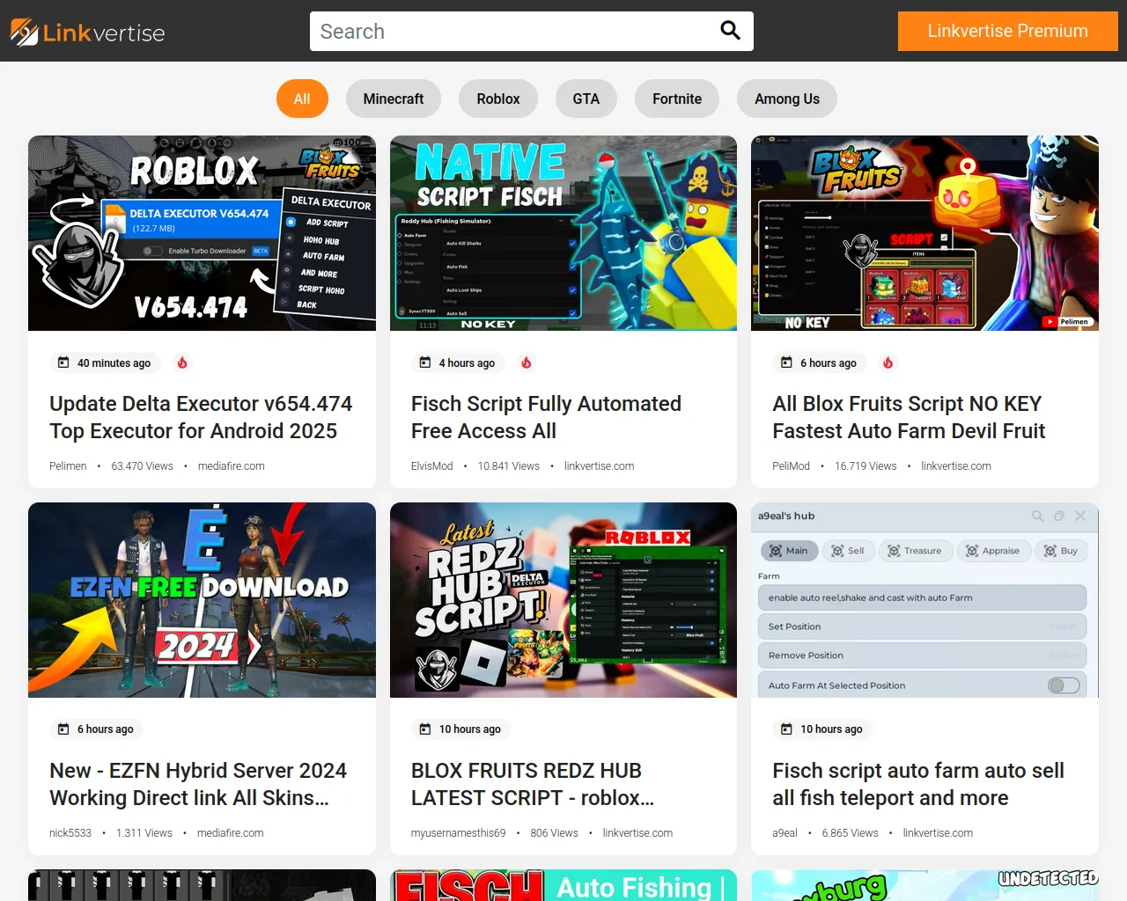Click the fire icon beside 40 minutes ago

click(182, 363)
